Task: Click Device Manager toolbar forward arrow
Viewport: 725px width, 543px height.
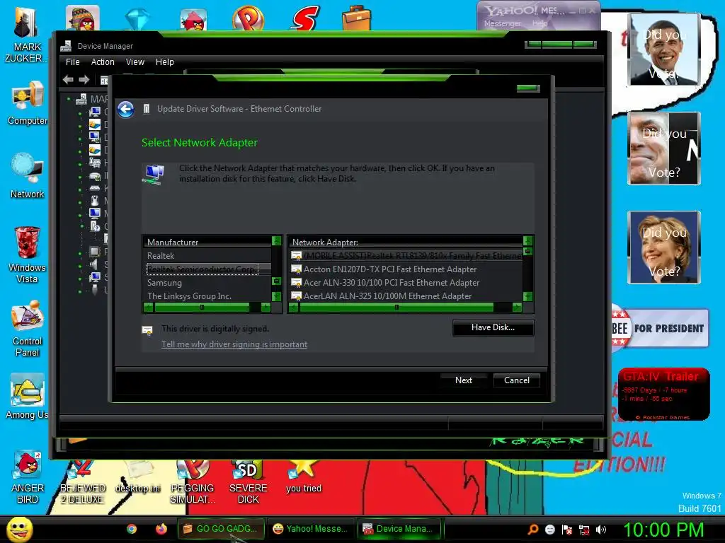Action: coord(84,80)
